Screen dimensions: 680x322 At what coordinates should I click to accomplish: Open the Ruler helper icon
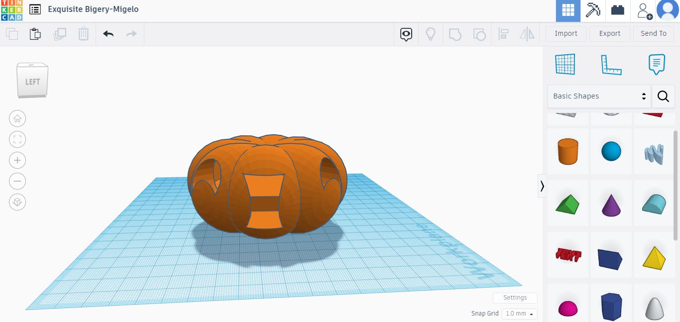(x=611, y=64)
